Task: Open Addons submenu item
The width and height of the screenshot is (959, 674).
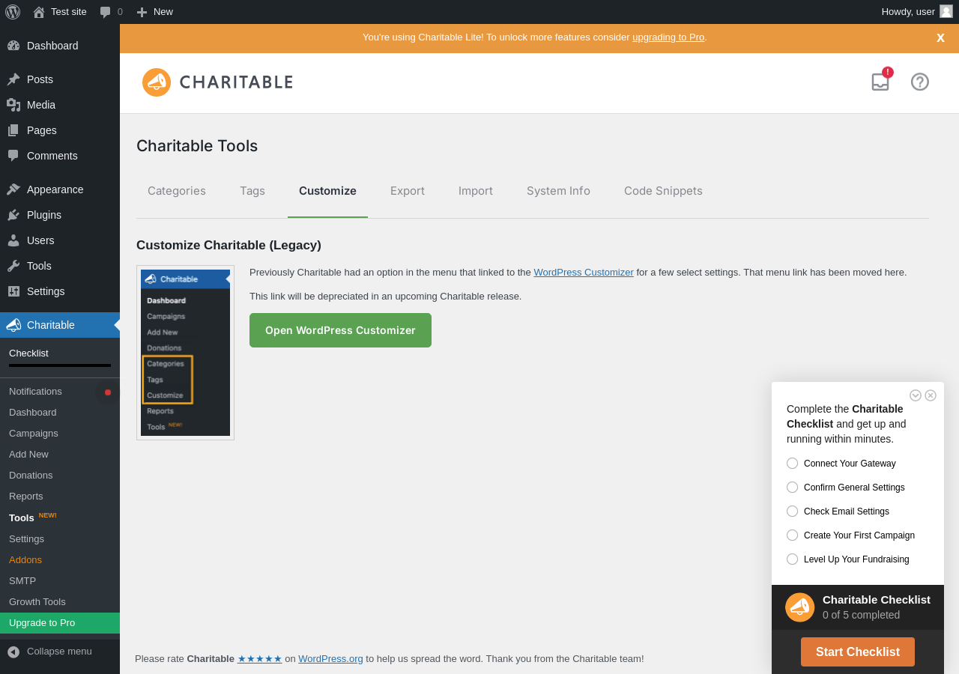Action: (x=60, y=560)
